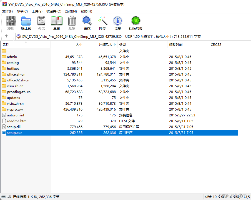Click the Test (测试) toolbar icon

pyautogui.click(x=41, y=21)
